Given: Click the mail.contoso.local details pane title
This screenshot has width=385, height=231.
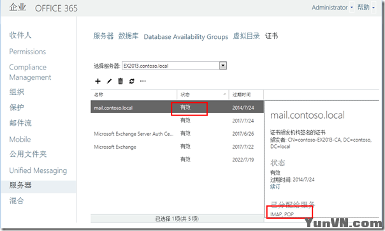Looking at the screenshot, I should tap(307, 115).
